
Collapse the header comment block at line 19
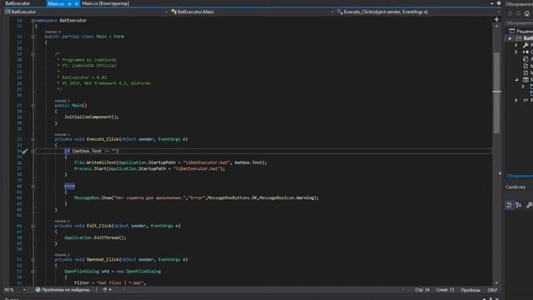point(33,54)
